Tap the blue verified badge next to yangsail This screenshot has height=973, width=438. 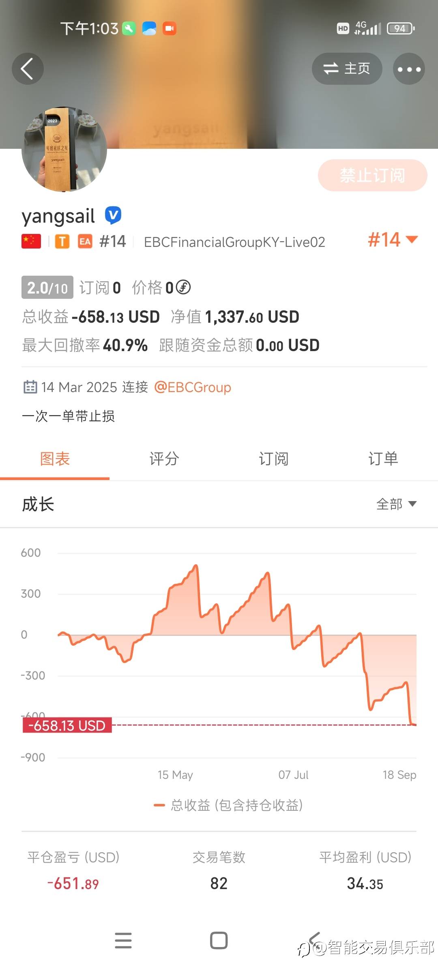[113, 215]
